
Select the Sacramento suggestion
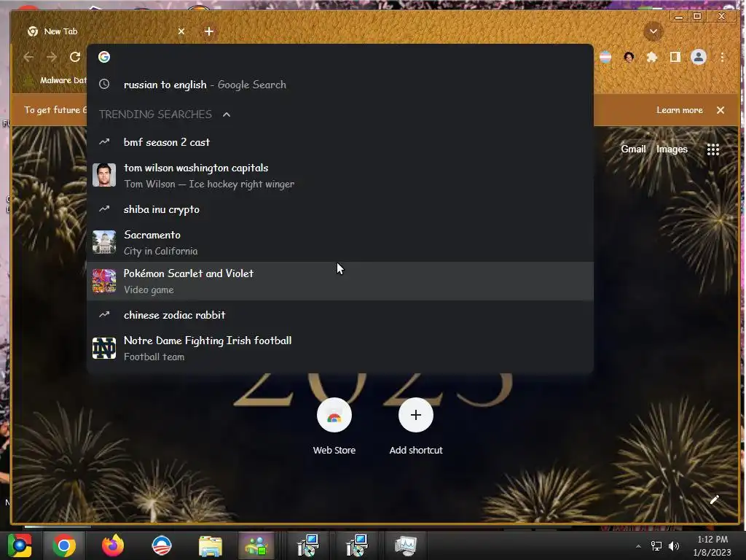(x=339, y=242)
